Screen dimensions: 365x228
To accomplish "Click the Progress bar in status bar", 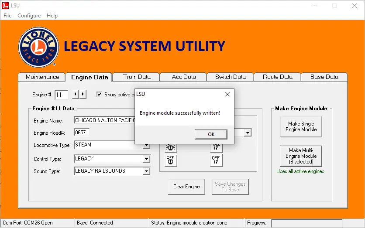I will [x=307, y=223].
